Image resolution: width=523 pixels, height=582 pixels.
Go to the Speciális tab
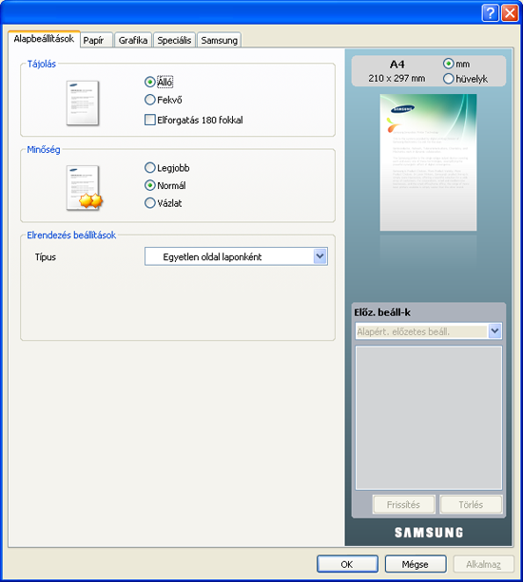click(174, 40)
